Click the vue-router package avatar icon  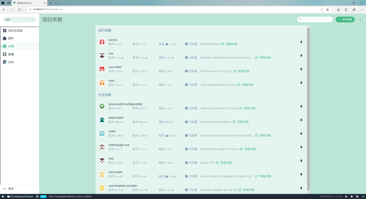(102, 69)
